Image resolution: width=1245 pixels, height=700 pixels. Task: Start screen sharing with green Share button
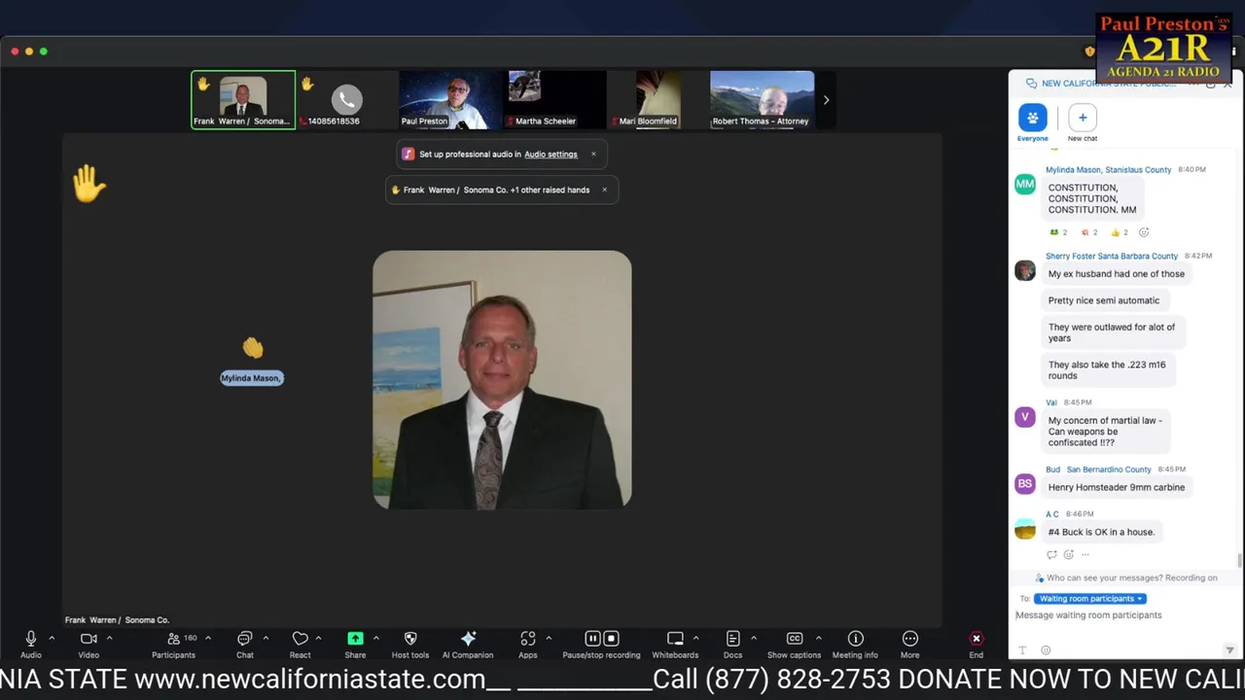(x=355, y=644)
